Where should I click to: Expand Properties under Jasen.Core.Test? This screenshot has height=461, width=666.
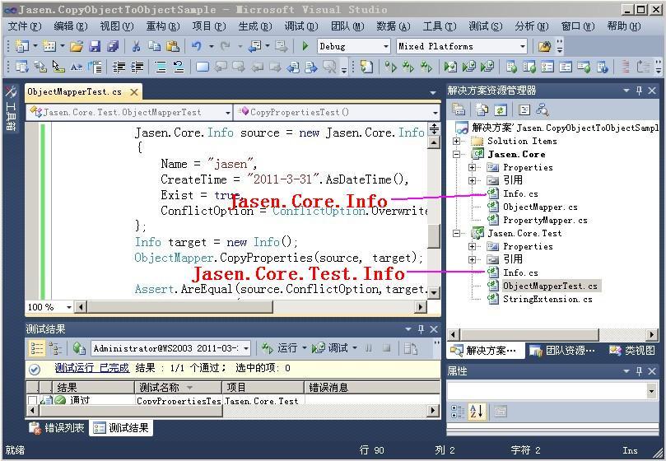click(x=473, y=246)
